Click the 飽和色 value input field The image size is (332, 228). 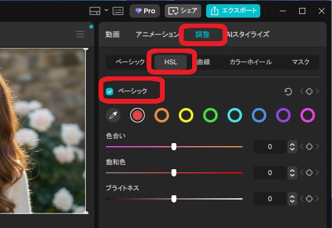click(270, 173)
